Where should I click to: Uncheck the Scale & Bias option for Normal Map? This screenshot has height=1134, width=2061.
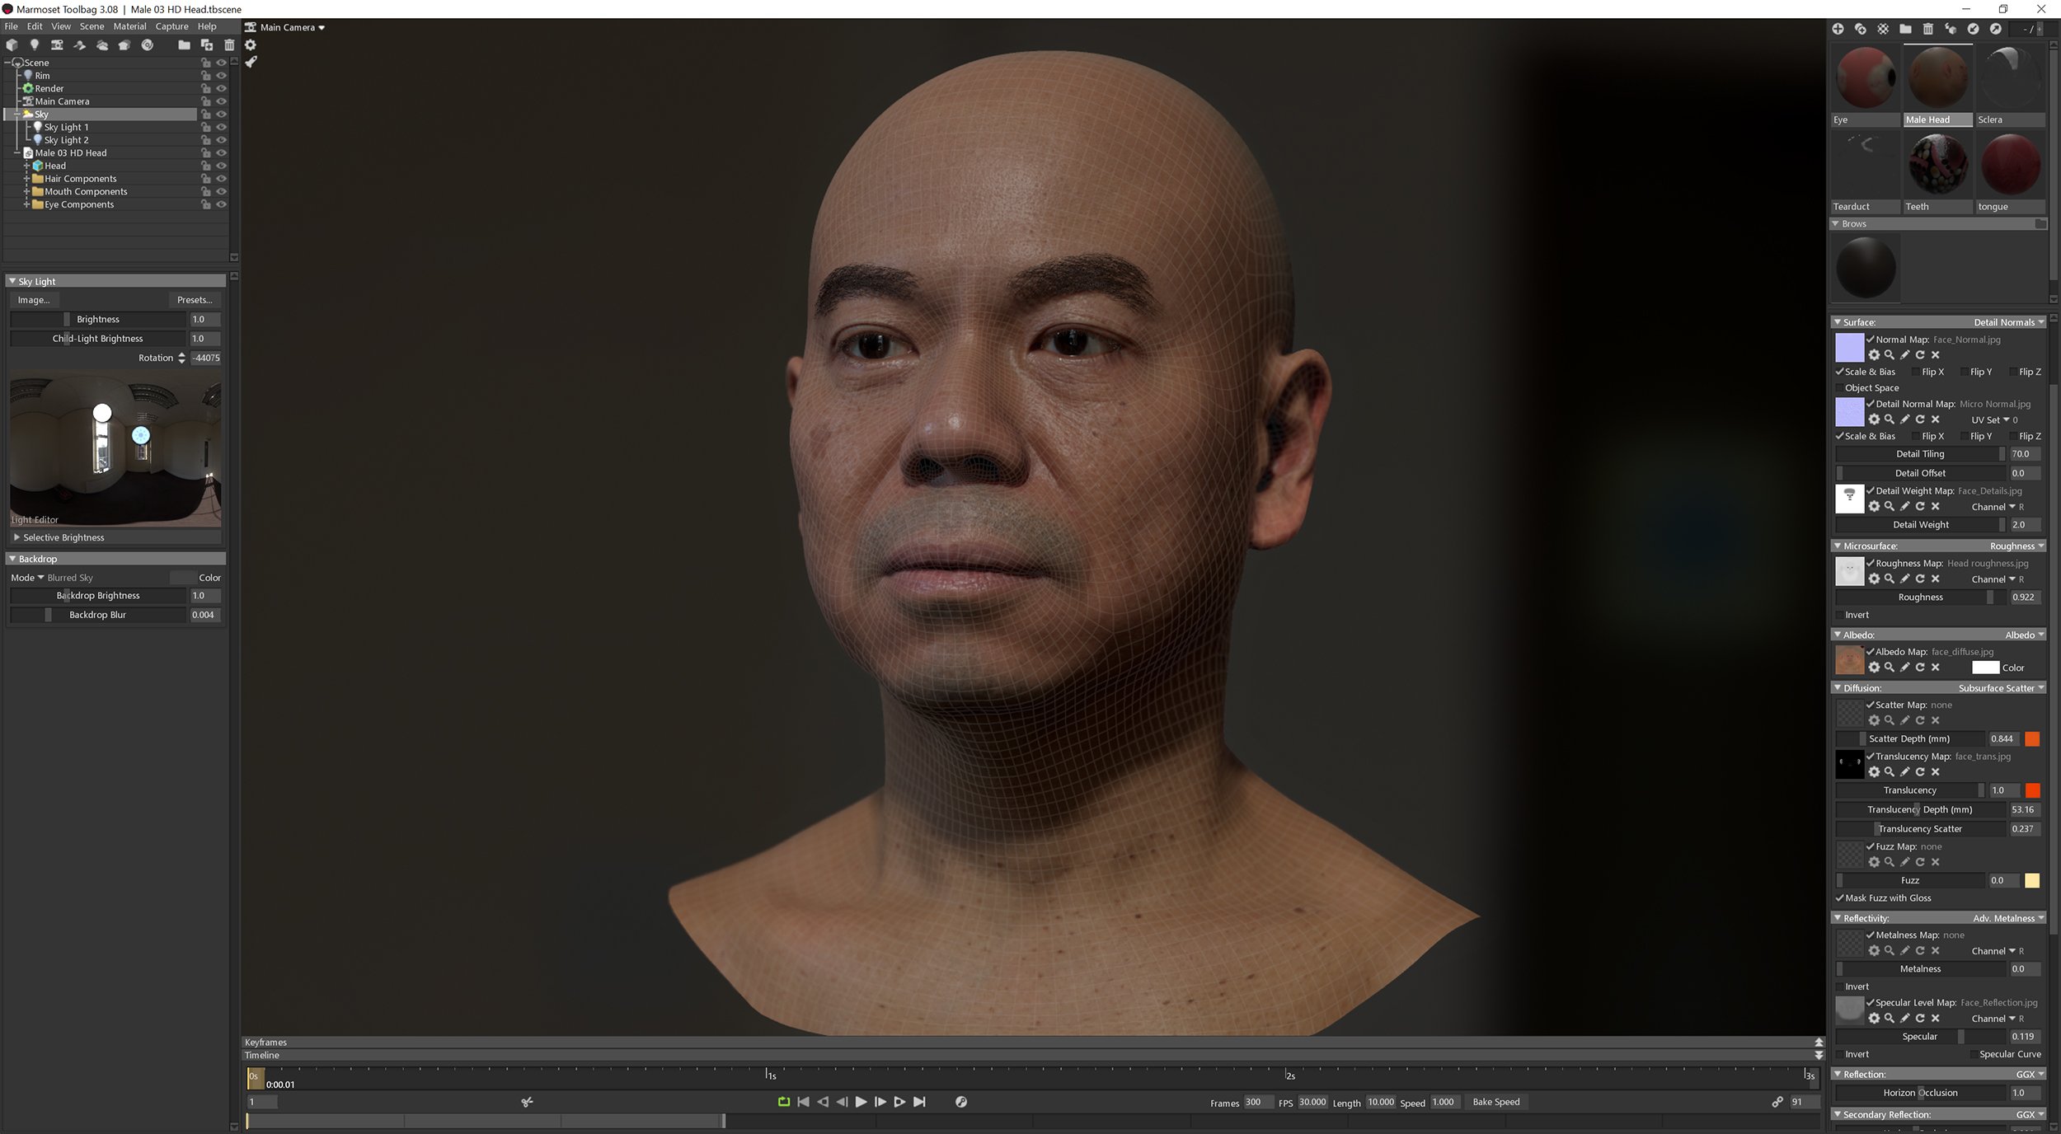tap(1839, 372)
